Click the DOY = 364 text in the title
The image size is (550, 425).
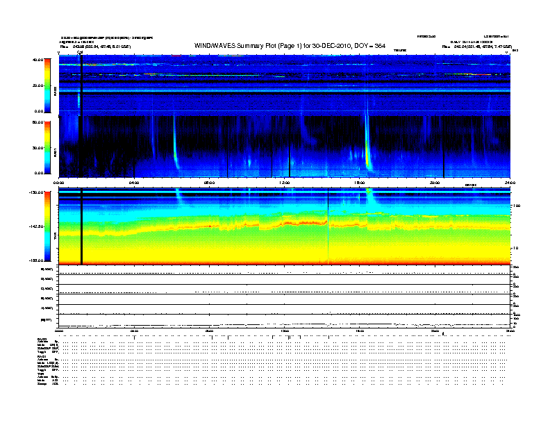coord(370,46)
